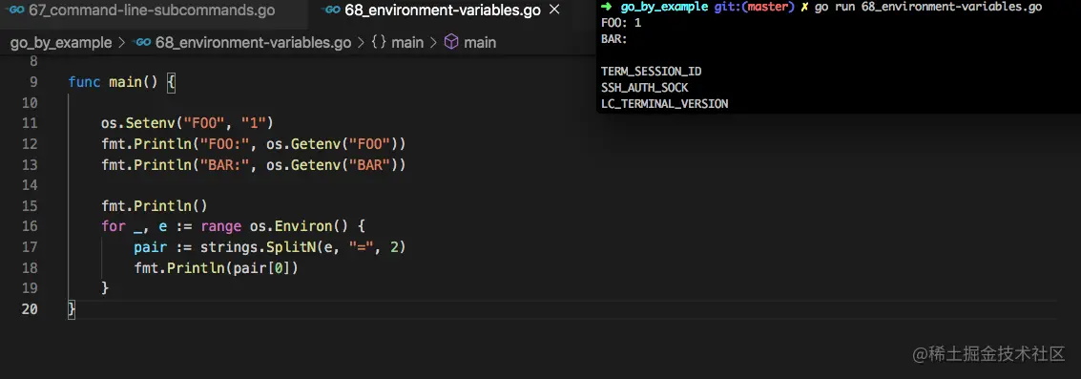Click TERM_SESSION_ID output in terminal
This screenshot has width=1081, height=379.
652,71
